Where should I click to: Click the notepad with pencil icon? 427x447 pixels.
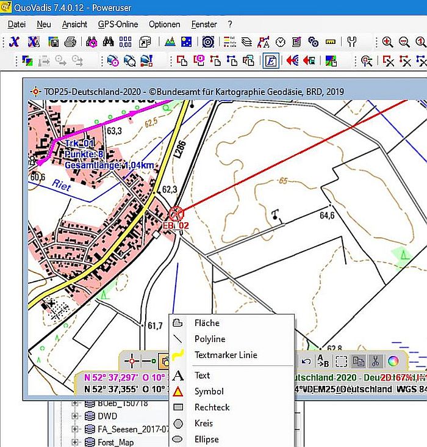(x=296, y=42)
